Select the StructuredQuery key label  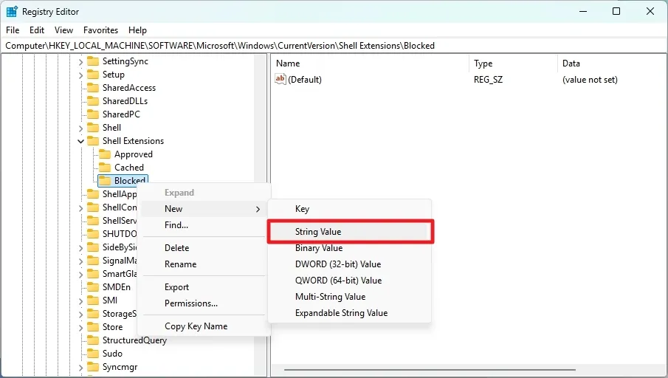pos(134,340)
